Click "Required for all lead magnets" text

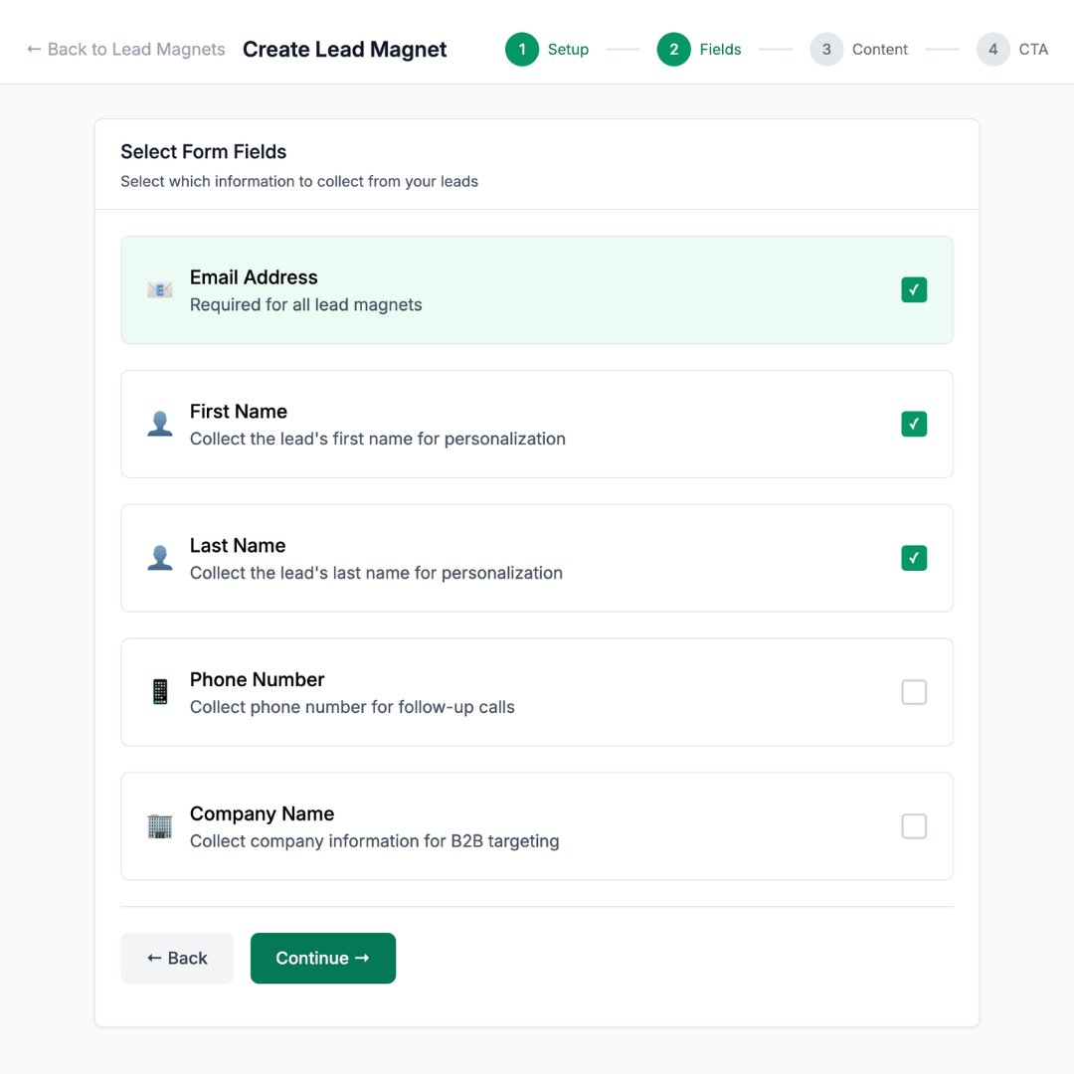coord(305,304)
